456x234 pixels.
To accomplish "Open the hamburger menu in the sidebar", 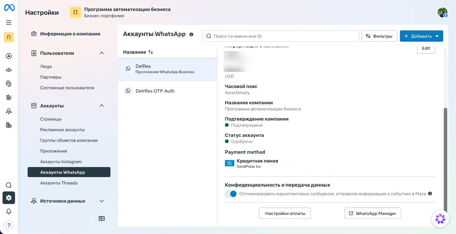I will 9,22.
